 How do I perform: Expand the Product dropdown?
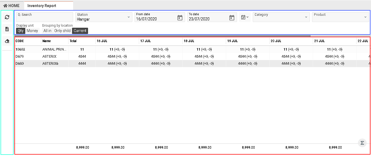point(340,17)
